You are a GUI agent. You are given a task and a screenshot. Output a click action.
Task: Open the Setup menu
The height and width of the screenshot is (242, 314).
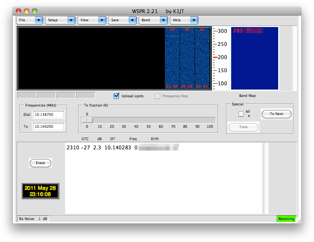tap(60, 20)
